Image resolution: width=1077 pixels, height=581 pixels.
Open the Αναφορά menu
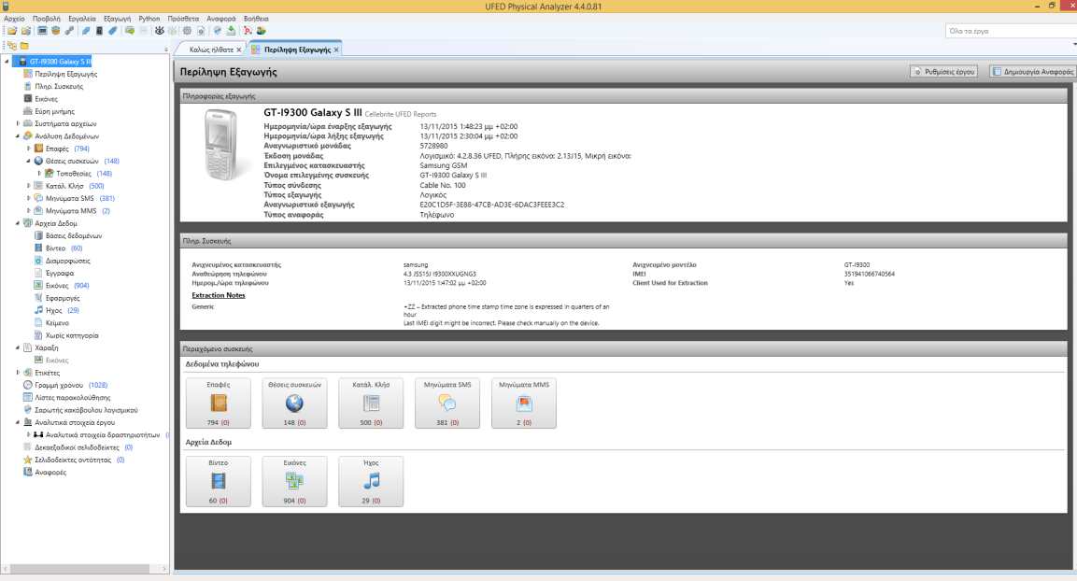click(x=221, y=19)
